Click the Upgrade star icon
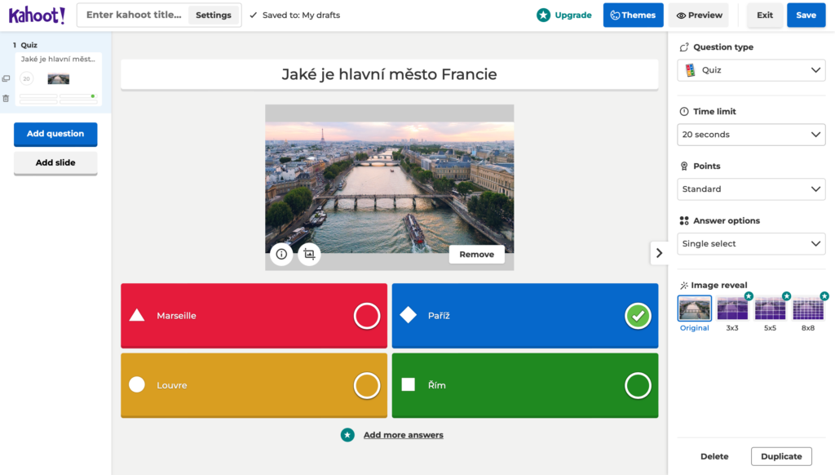835x475 pixels. tap(543, 15)
